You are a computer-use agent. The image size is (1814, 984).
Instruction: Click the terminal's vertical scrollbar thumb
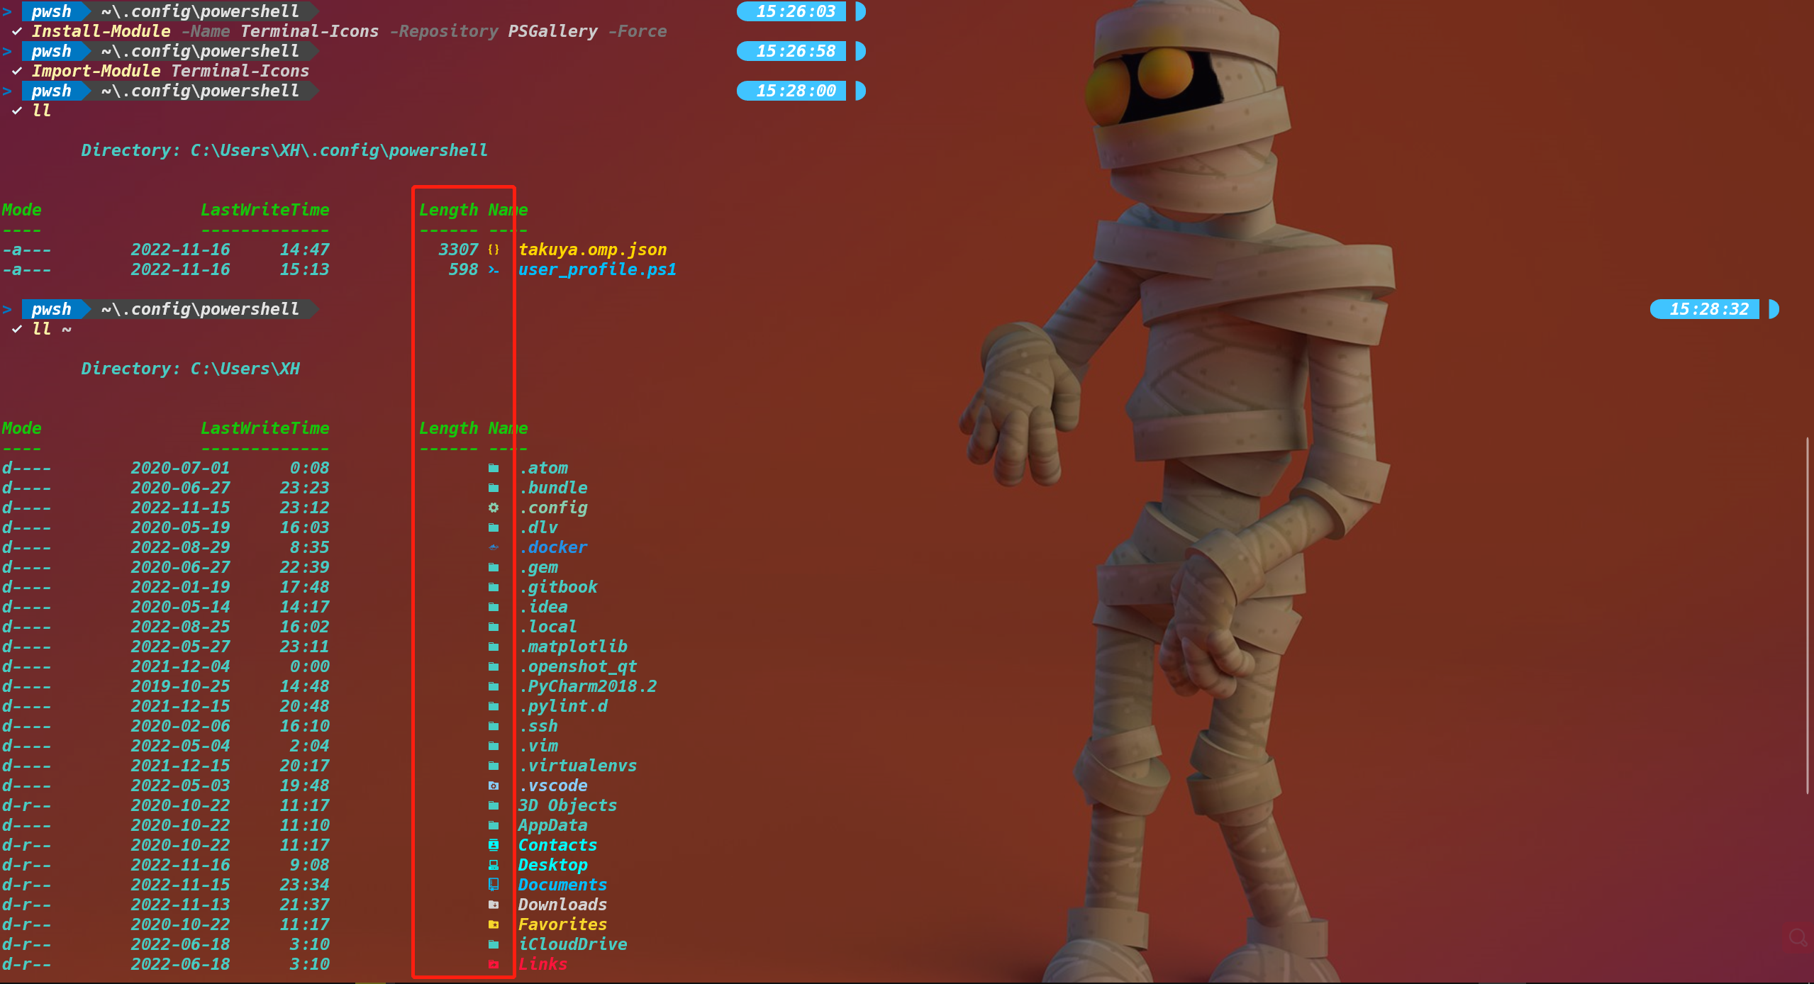coord(1808,617)
